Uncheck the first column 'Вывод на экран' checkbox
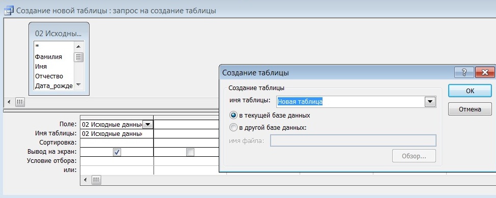Viewport: 496px width, 198px height. (x=116, y=153)
